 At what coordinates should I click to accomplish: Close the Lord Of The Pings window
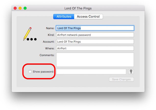point(15,8)
